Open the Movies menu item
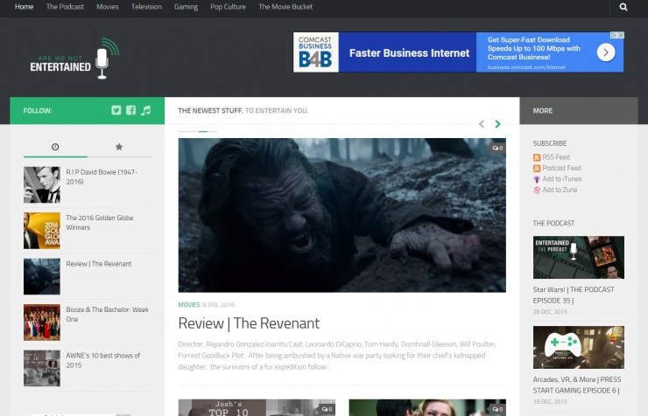648x416 pixels. [x=108, y=7]
